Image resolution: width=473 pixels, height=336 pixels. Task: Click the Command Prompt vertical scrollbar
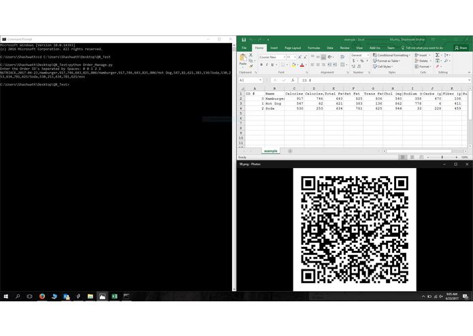pos(234,167)
